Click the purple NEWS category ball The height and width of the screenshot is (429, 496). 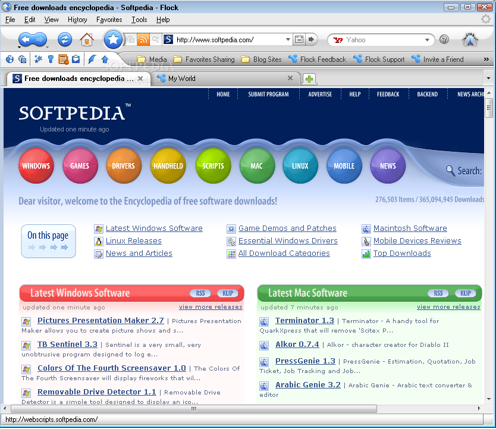click(x=388, y=166)
